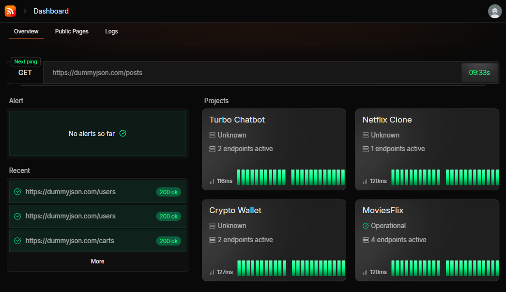Open the Crypto Wallet project title

(235, 211)
